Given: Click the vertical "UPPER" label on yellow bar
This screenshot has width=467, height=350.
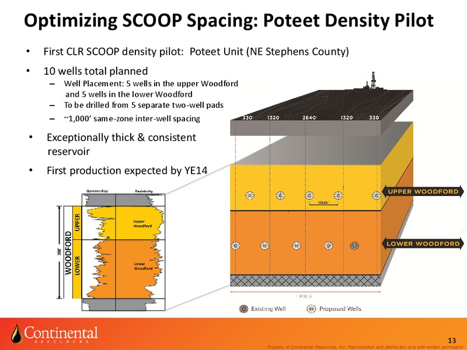Looking at the screenshot, I should [x=77, y=222].
